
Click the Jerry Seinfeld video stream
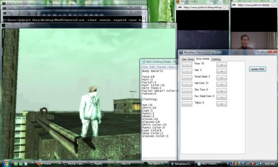[x=254, y=41]
